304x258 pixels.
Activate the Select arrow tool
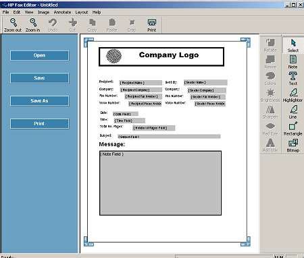click(293, 46)
